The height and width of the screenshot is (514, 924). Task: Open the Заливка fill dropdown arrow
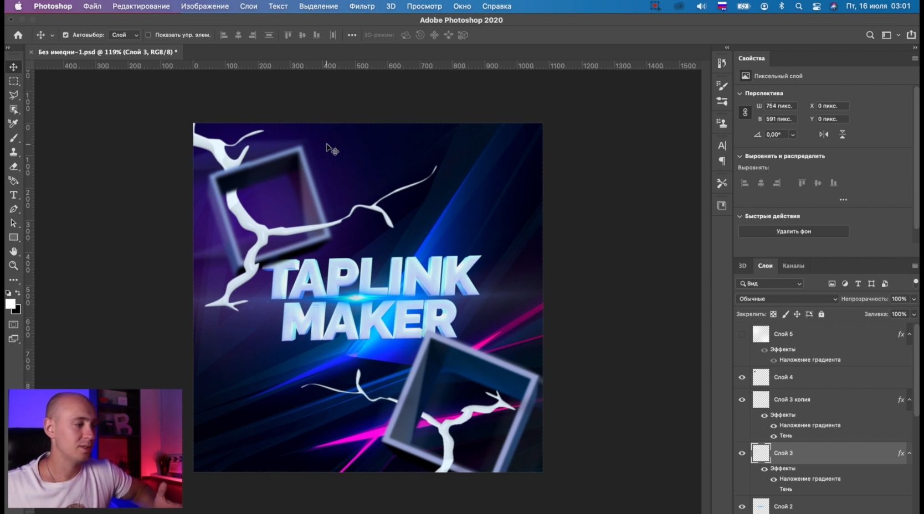coord(913,314)
